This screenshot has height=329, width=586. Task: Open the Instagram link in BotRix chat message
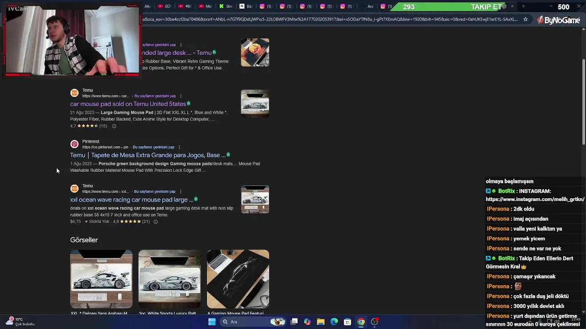click(535, 199)
